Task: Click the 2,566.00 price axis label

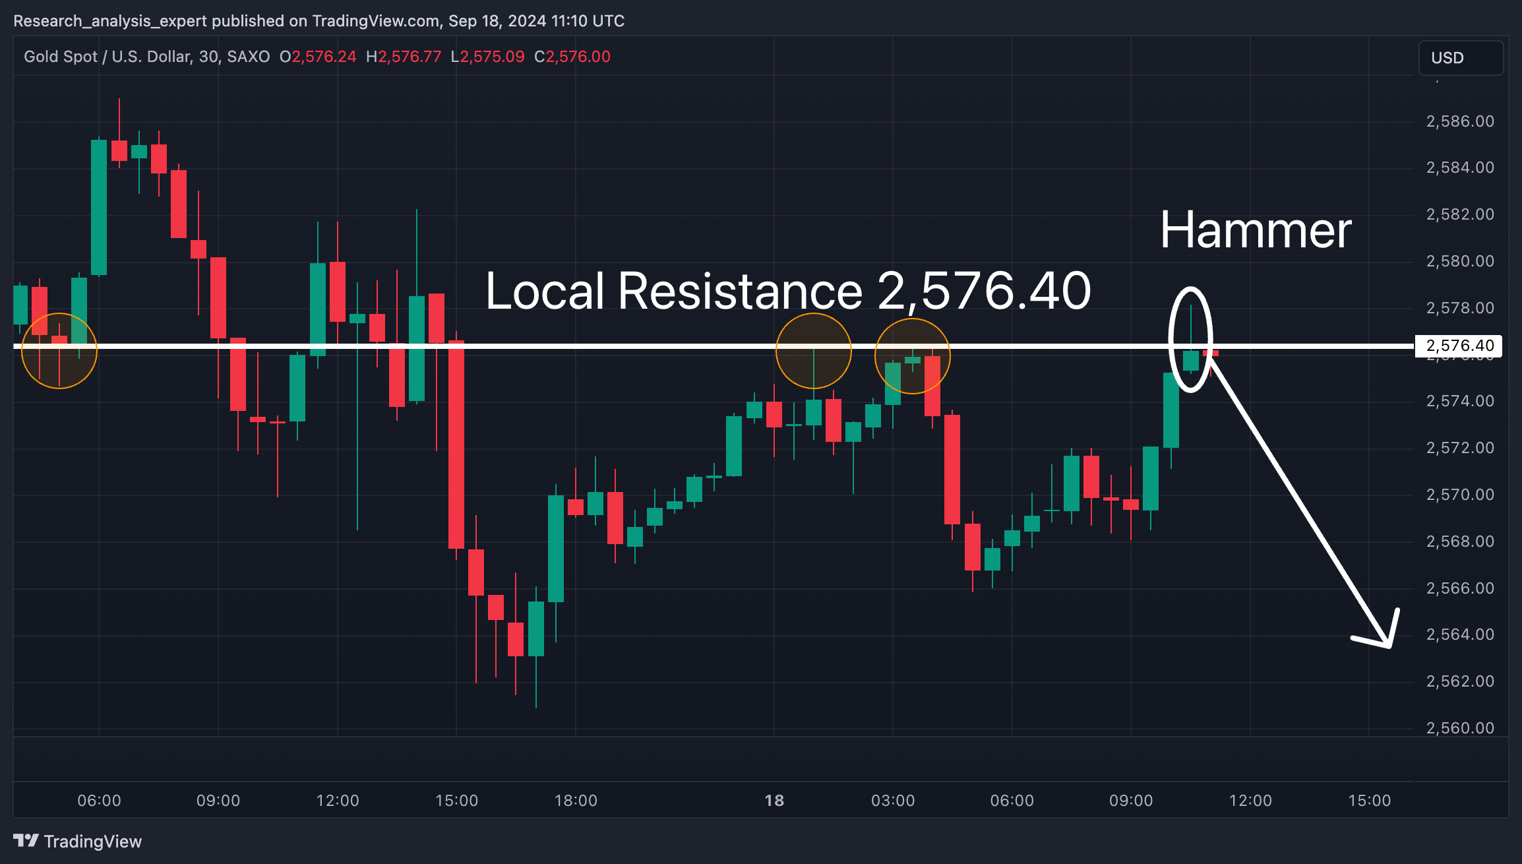Action: tap(1460, 588)
